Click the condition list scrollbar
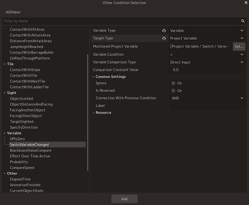 [88, 113]
